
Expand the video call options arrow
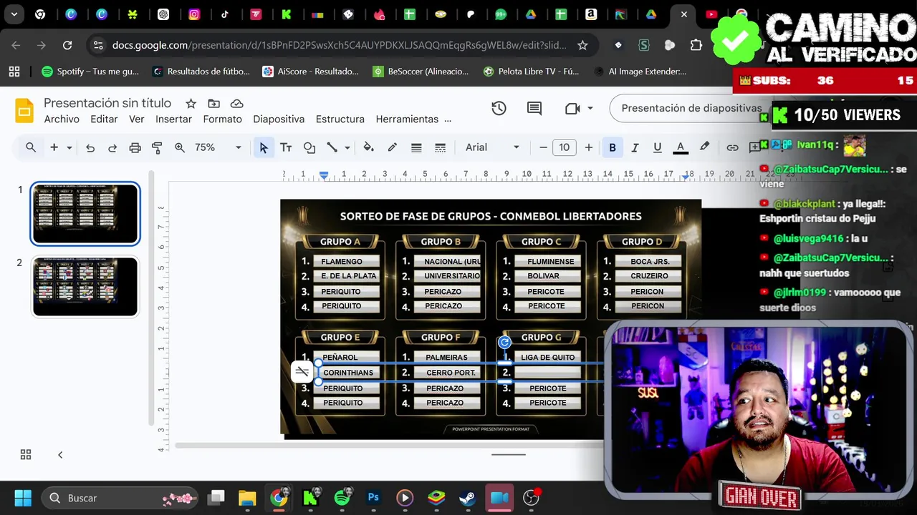[x=590, y=109]
